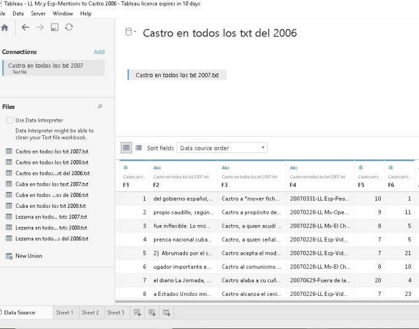Image resolution: width=419 pixels, height=329 pixels.
Task: Click the New Story icon
Action: click(x=166, y=312)
